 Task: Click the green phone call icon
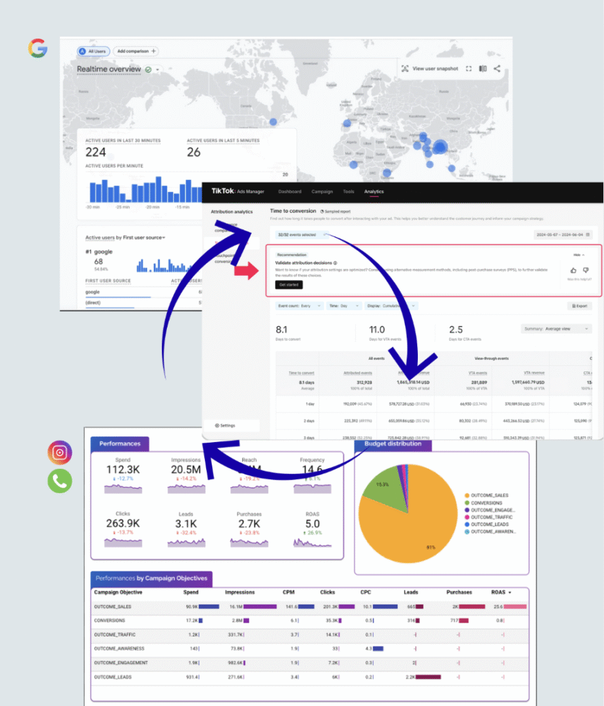[x=60, y=481]
